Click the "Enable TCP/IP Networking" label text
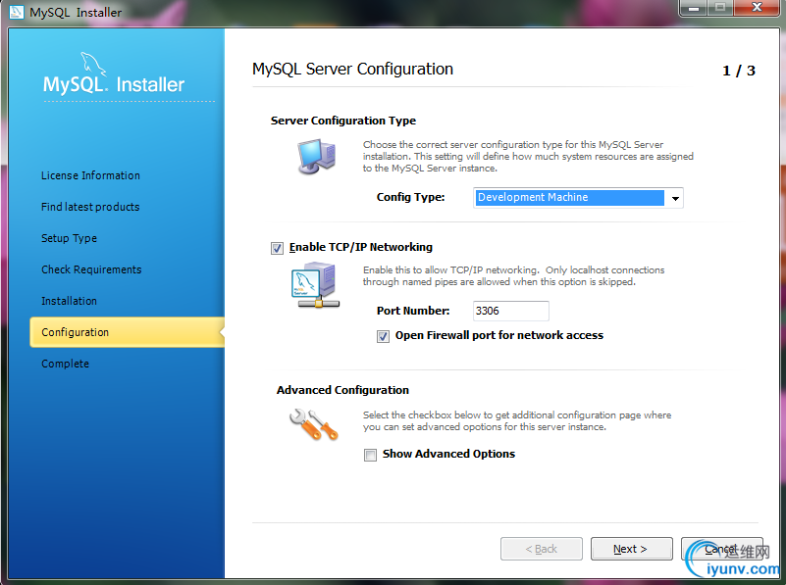The width and height of the screenshot is (786, 585). (361, 247)
